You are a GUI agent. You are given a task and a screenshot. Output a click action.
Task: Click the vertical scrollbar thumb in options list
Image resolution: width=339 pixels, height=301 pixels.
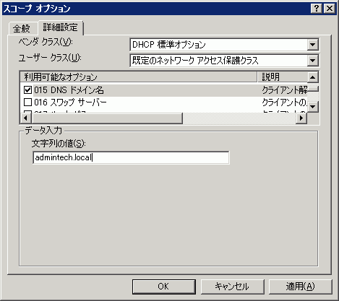tap(313, 89)
